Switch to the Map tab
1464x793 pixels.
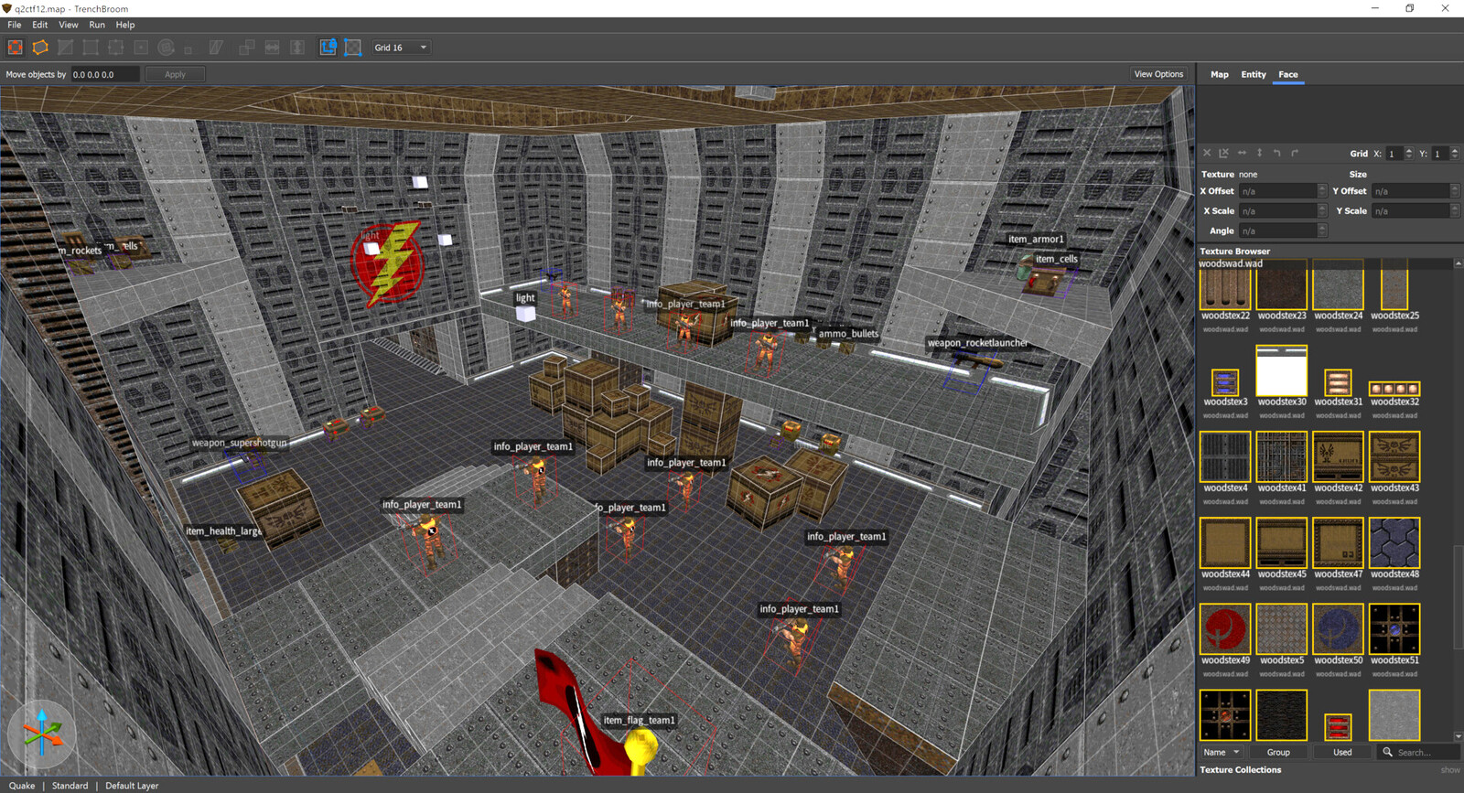1220,74
